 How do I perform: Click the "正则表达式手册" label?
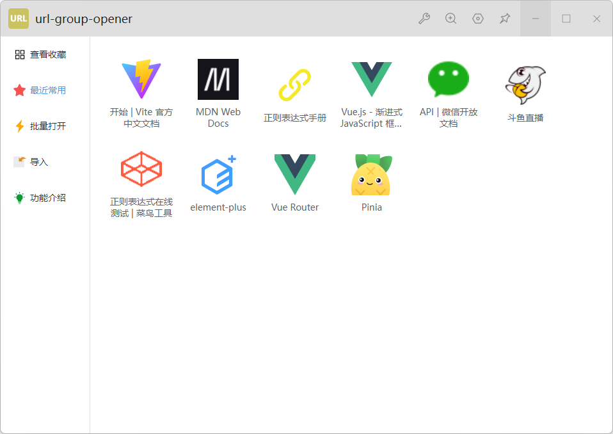(x=295, y=118)
